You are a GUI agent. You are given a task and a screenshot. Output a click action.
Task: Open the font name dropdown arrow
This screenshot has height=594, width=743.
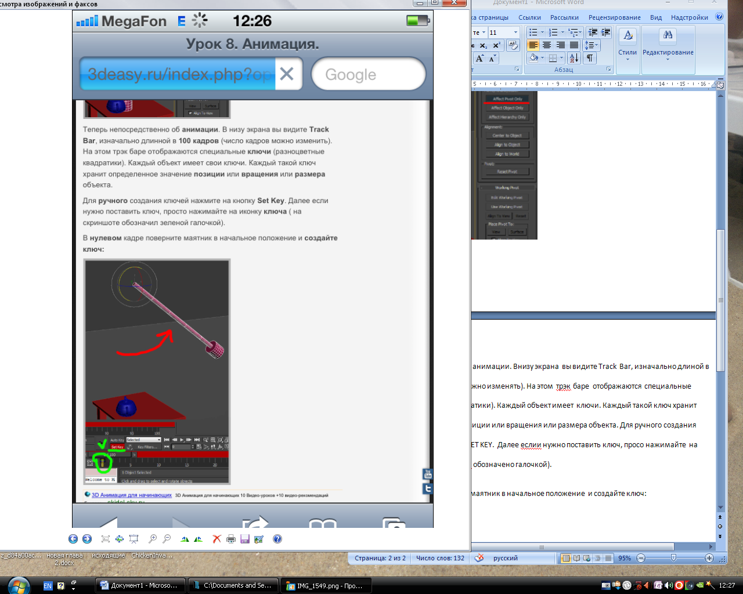click(484, 32)
